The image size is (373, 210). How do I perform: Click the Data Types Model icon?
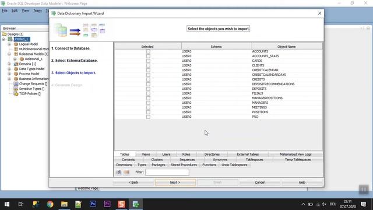coord(16,69)
